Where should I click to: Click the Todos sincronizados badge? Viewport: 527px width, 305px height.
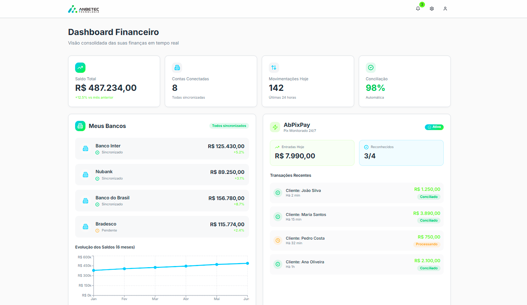[229, 126]
